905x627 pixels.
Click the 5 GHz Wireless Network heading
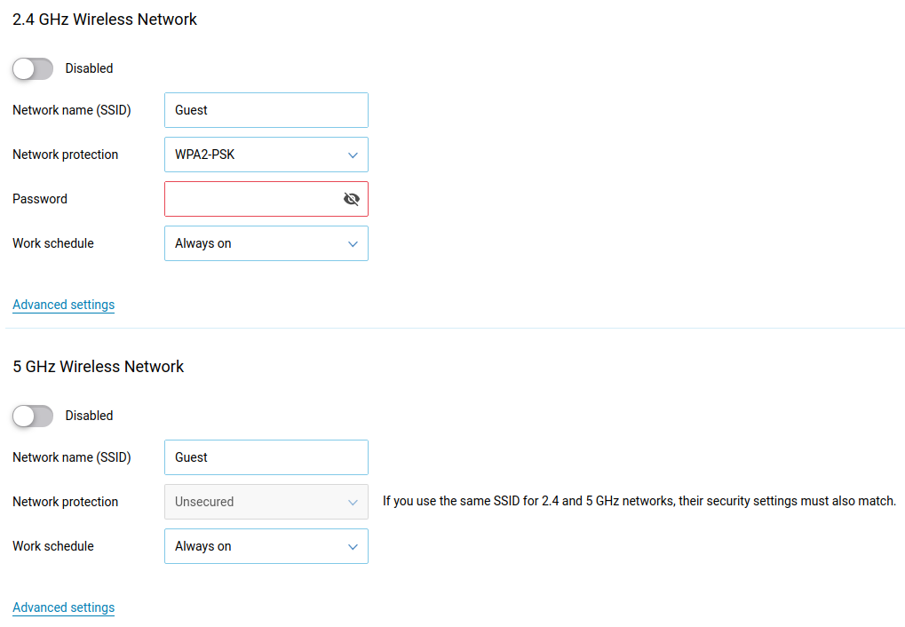coord(98,367)
